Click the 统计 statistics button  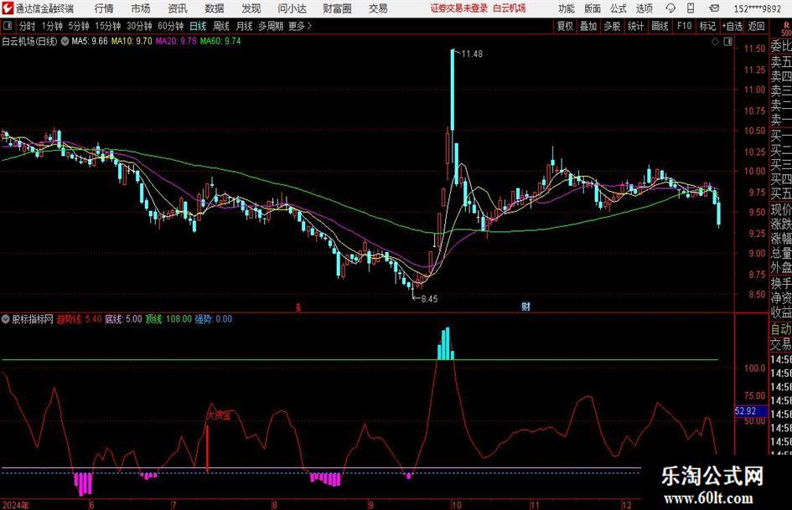pyautogui.click(x=635, y=26)
